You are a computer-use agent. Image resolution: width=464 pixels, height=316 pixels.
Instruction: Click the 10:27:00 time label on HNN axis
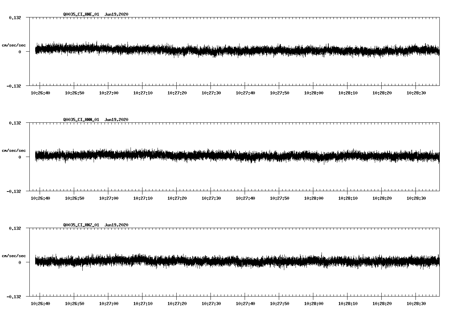109,198
